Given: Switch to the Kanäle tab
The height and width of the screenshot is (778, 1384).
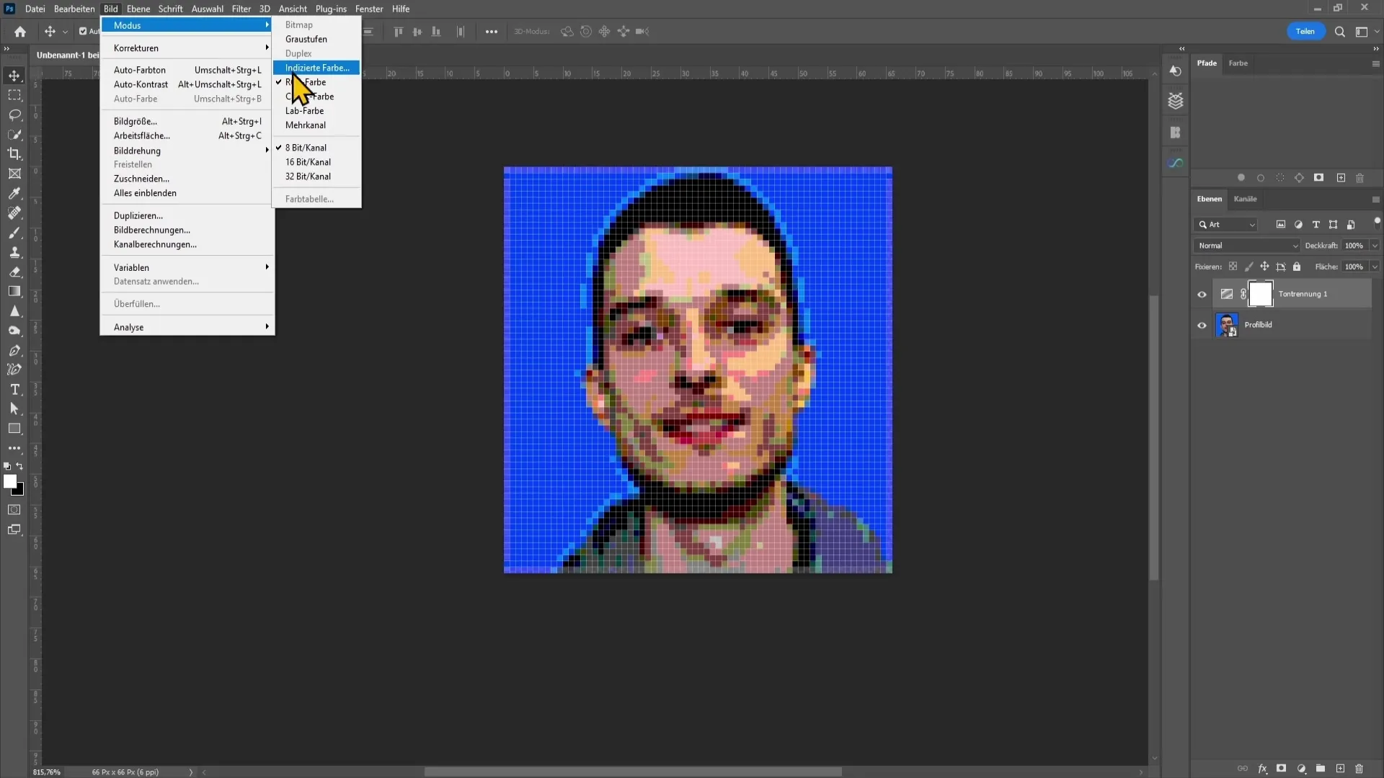Looking at the screenshot, I should pyautogui.click(x=1245, y=199).
